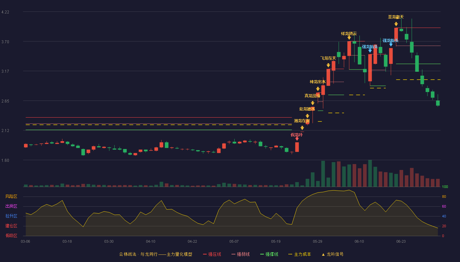Click the 建仓区 zone label
The image size is (460, 262).
pos(11,226)
